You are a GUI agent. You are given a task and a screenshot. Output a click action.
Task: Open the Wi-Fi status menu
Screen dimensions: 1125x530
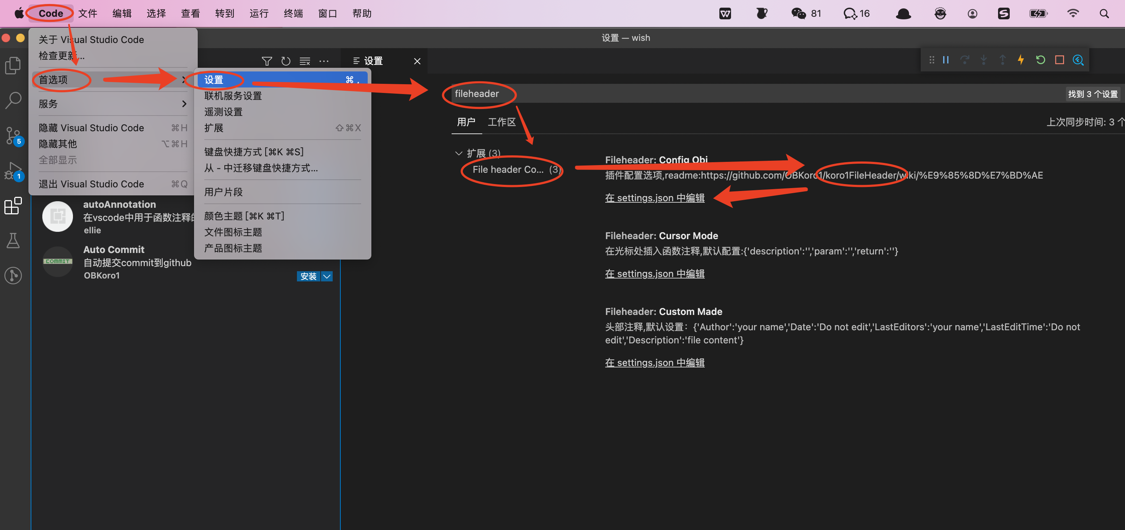click(x=1072, y=13)
